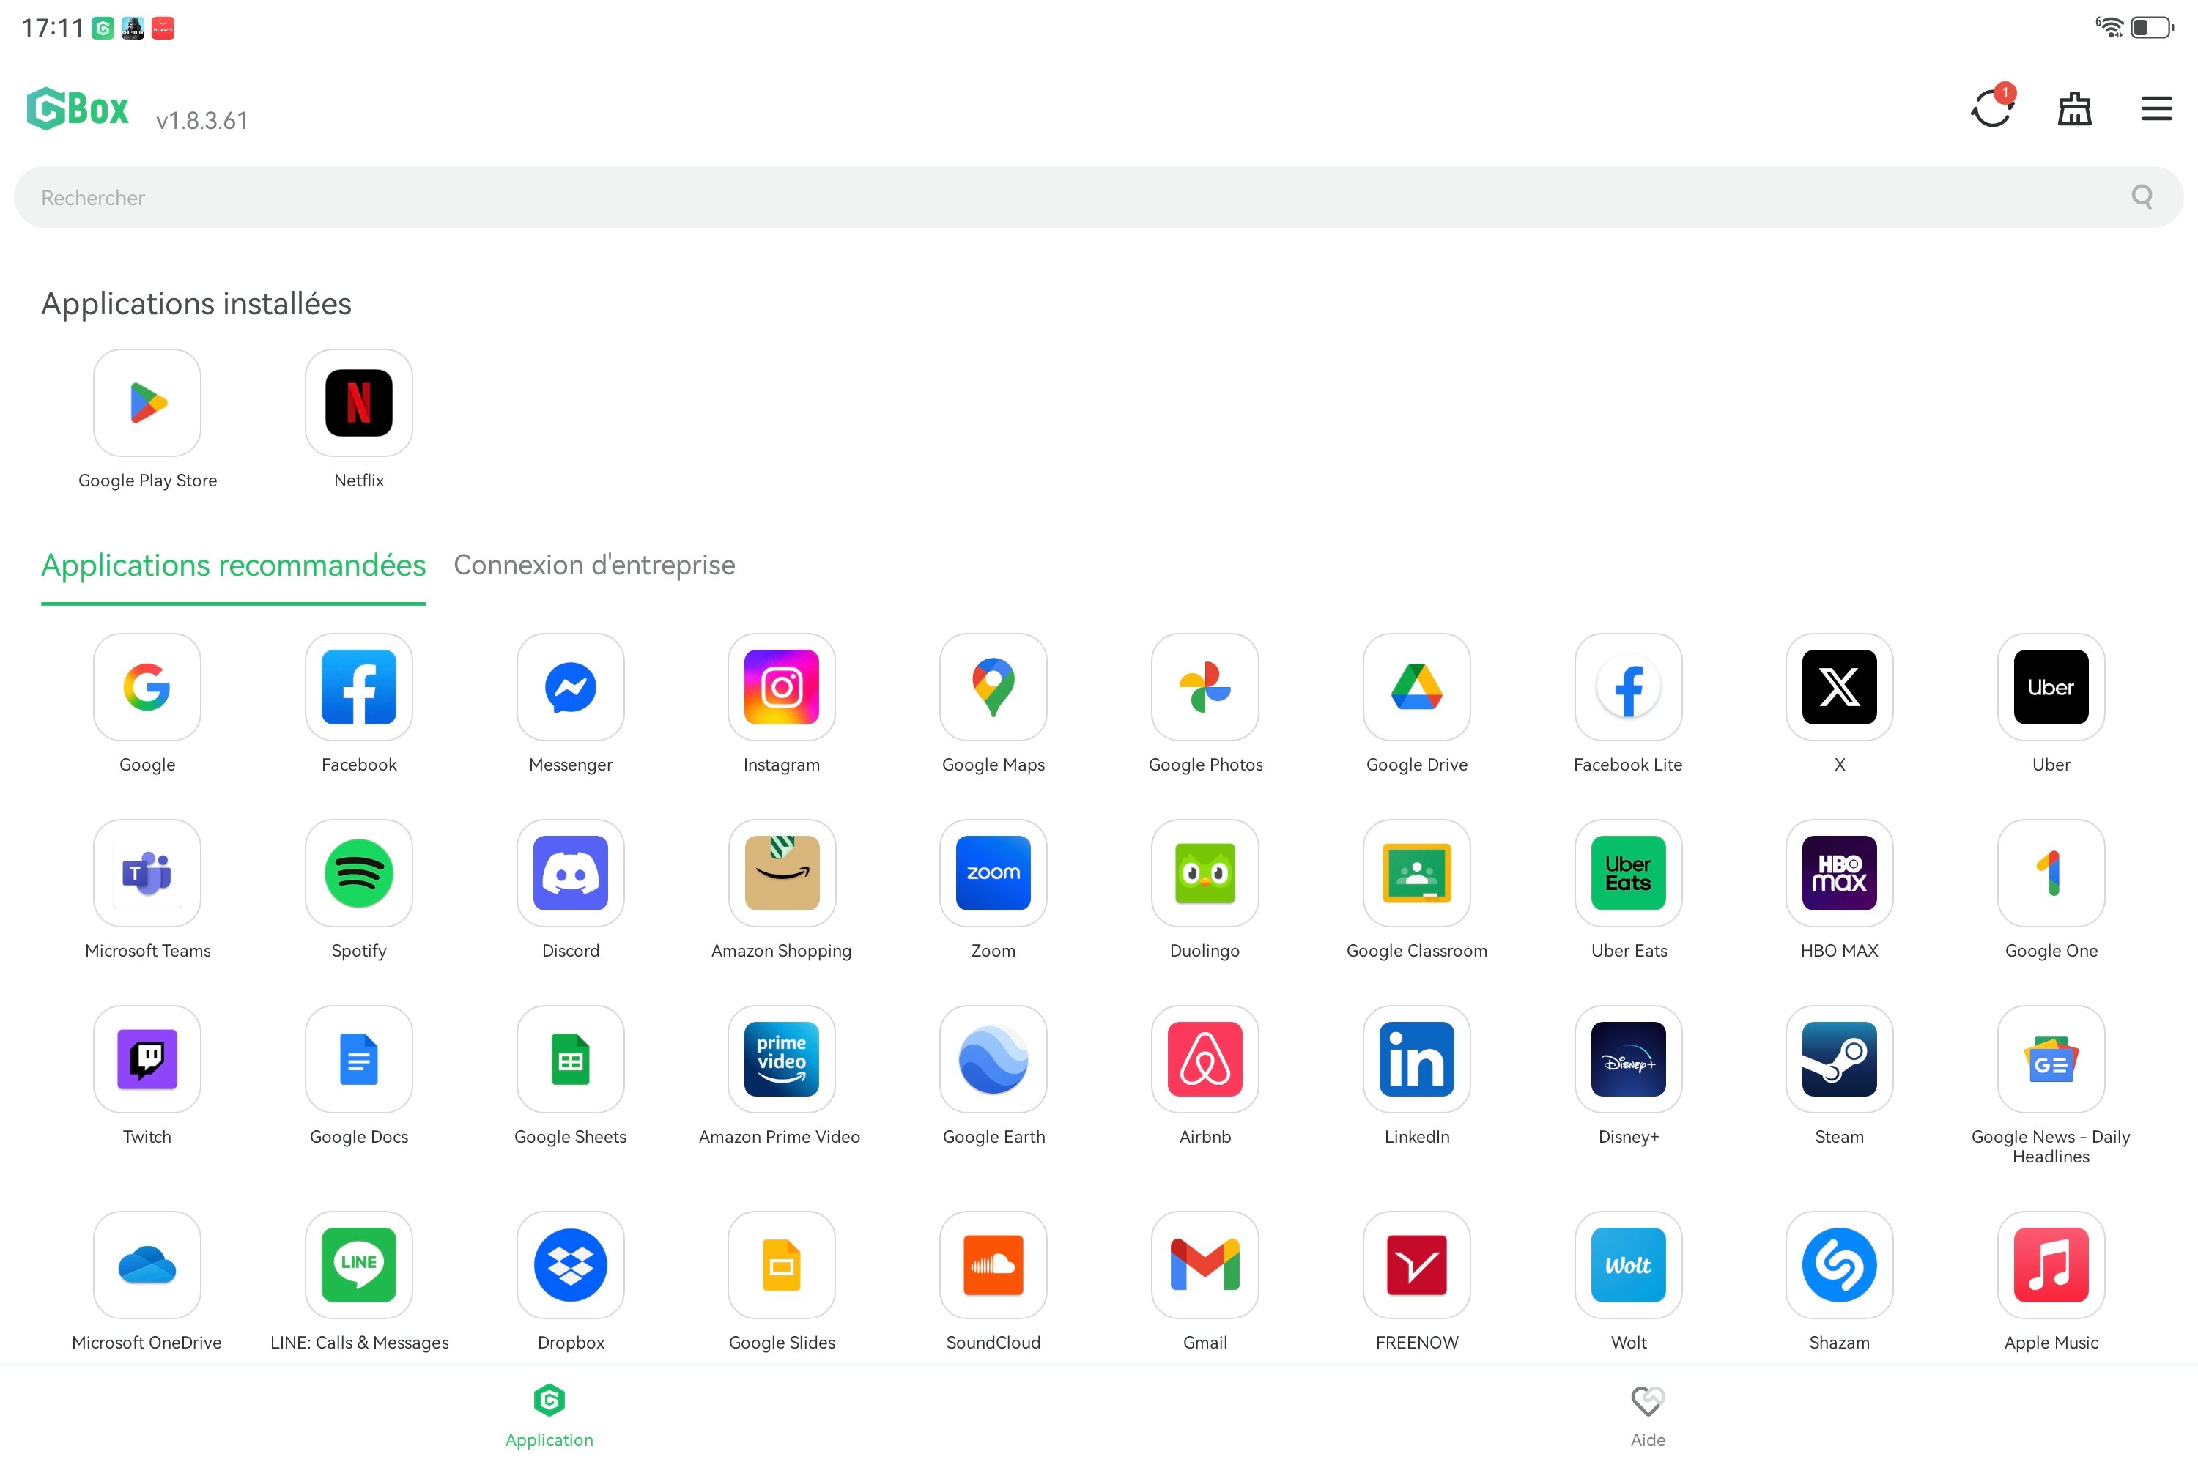Open the Aide bottom tab
This screenshot has width=2198, height=1465.
1648,1415
